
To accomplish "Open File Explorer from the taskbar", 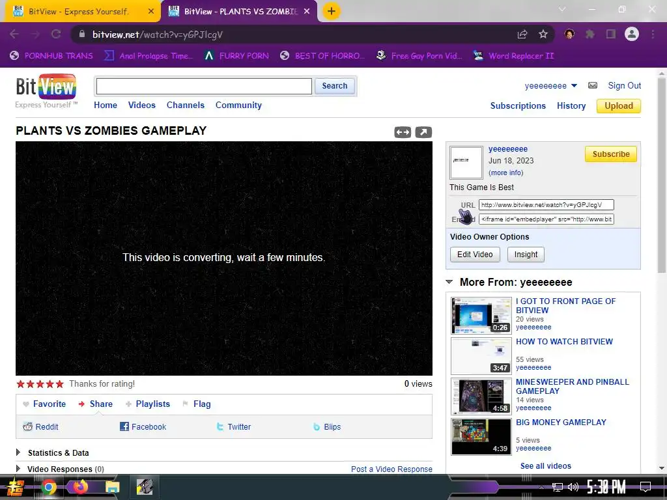I will (112, 487).
